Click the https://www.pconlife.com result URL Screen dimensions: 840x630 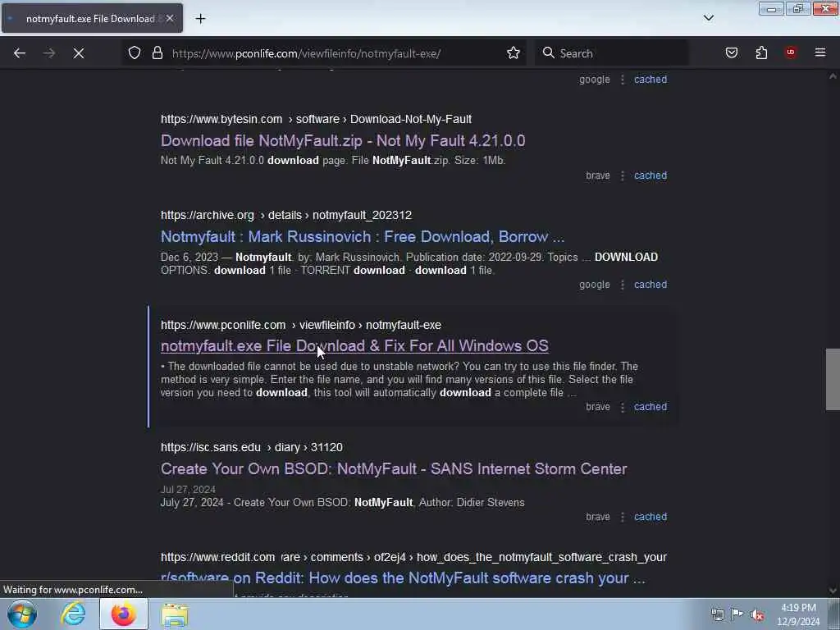pyautogui.click(x=223, y=325)
